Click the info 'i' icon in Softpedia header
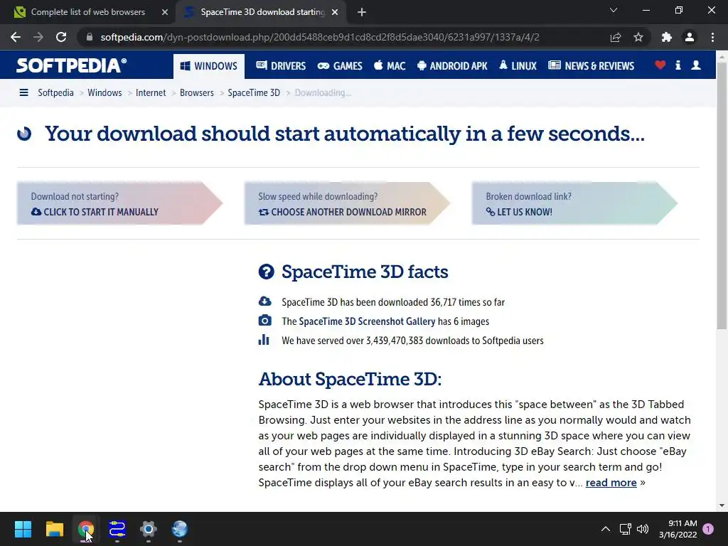Image resolution: width=728 pixels, height=546 pixels. coord(678,65)
